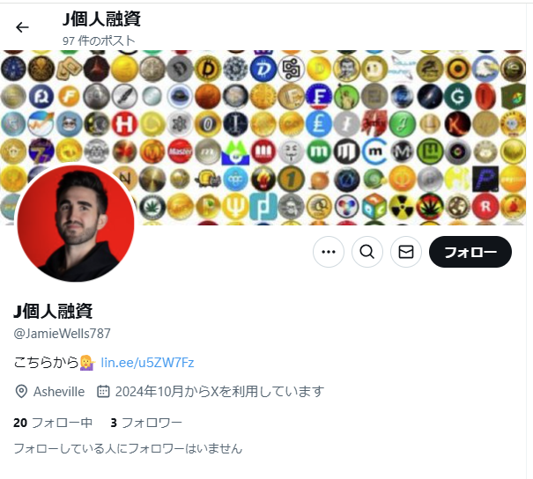Image resolution: width=533 pixels, height=479 pixels.
Task: Click the search magnifier icon on profile
Action: [x=367, y=252]
